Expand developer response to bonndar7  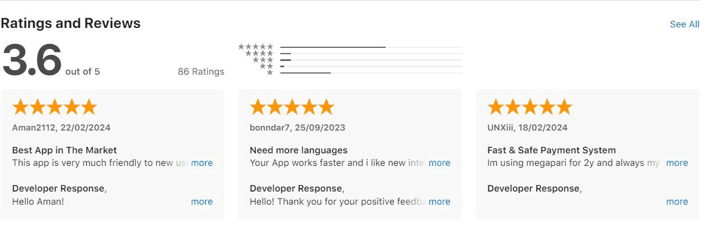tap(439, 202)
